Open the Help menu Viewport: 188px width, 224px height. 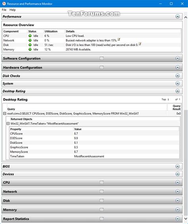tap(13, 10)
